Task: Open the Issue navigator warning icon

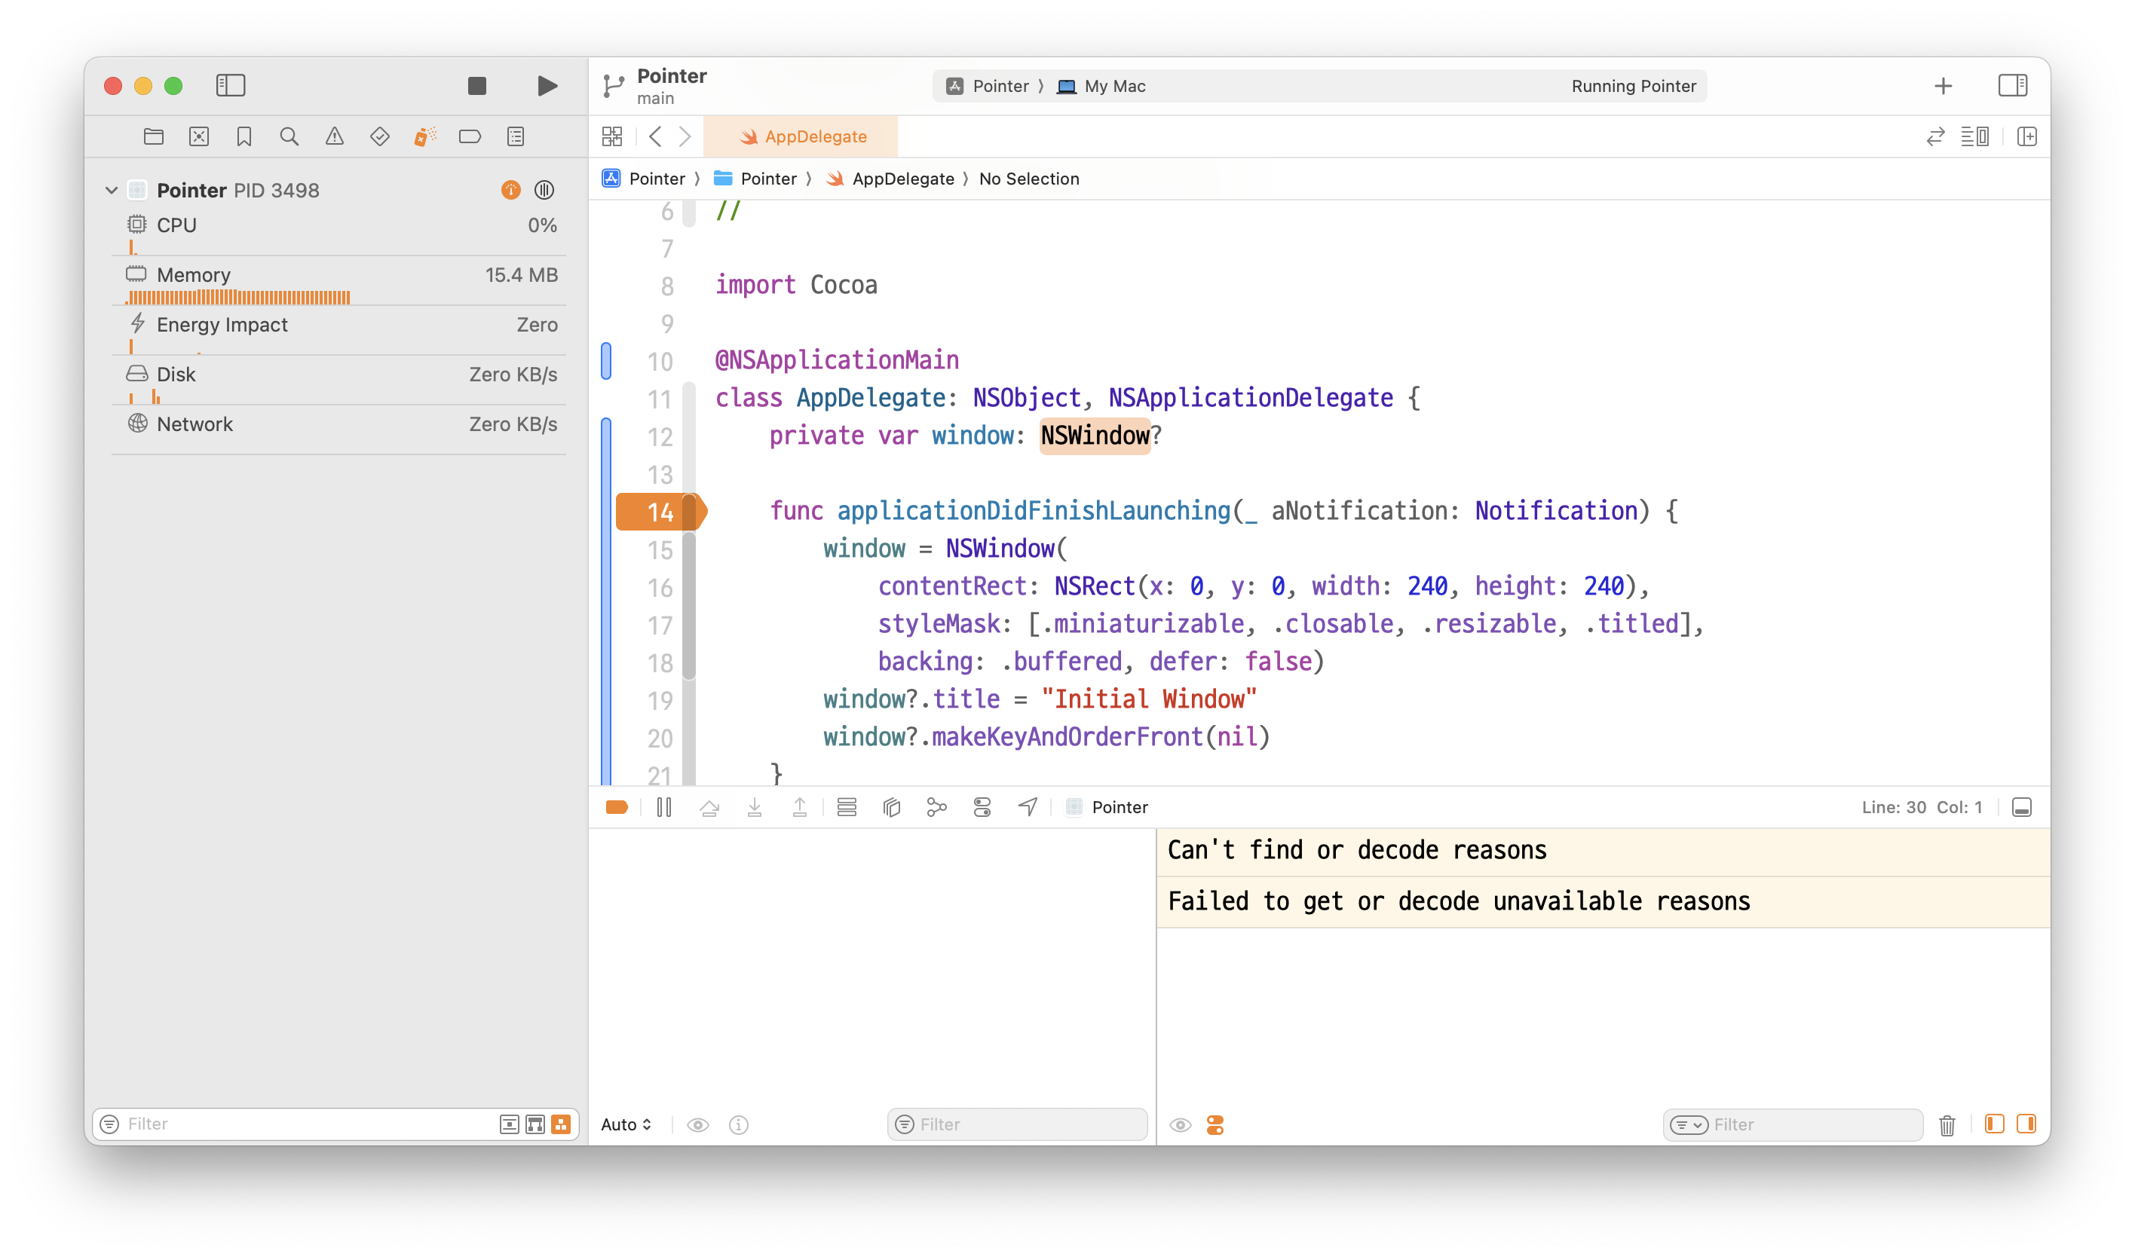Action: 335,136
